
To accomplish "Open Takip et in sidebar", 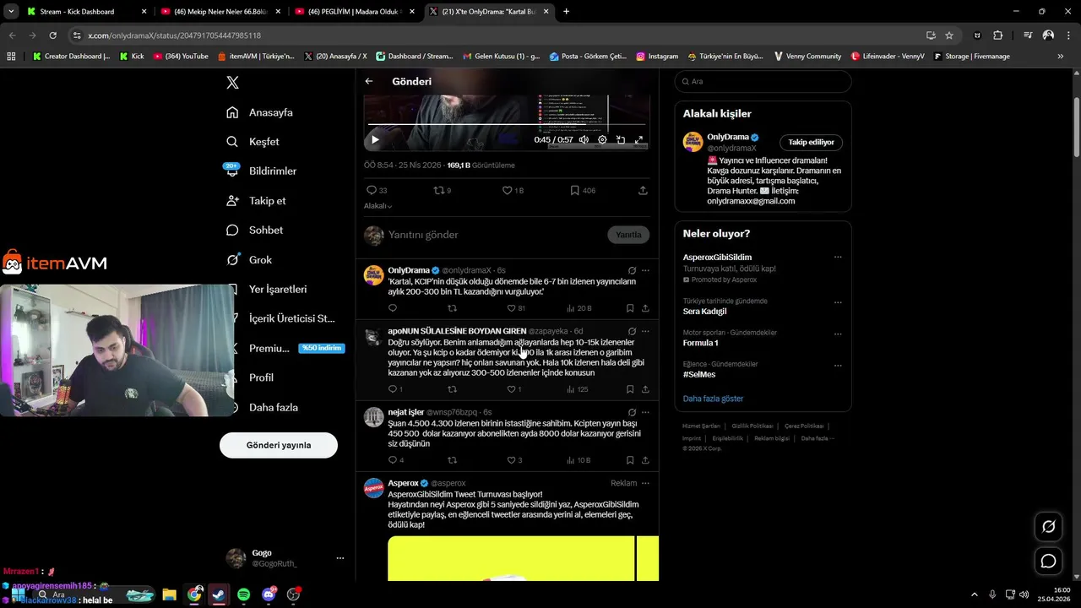I will 256,200.
